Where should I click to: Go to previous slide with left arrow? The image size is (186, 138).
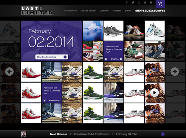click(9, 72)
